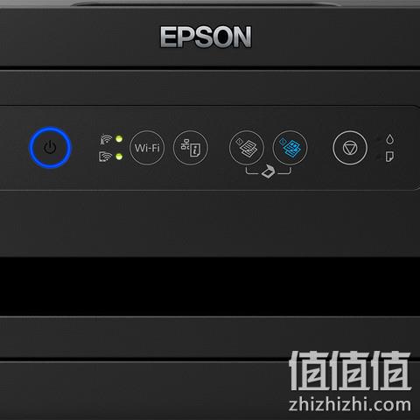Hit the stop/cancel button
This screenshot has width=420, height=420.
(350, 148)
